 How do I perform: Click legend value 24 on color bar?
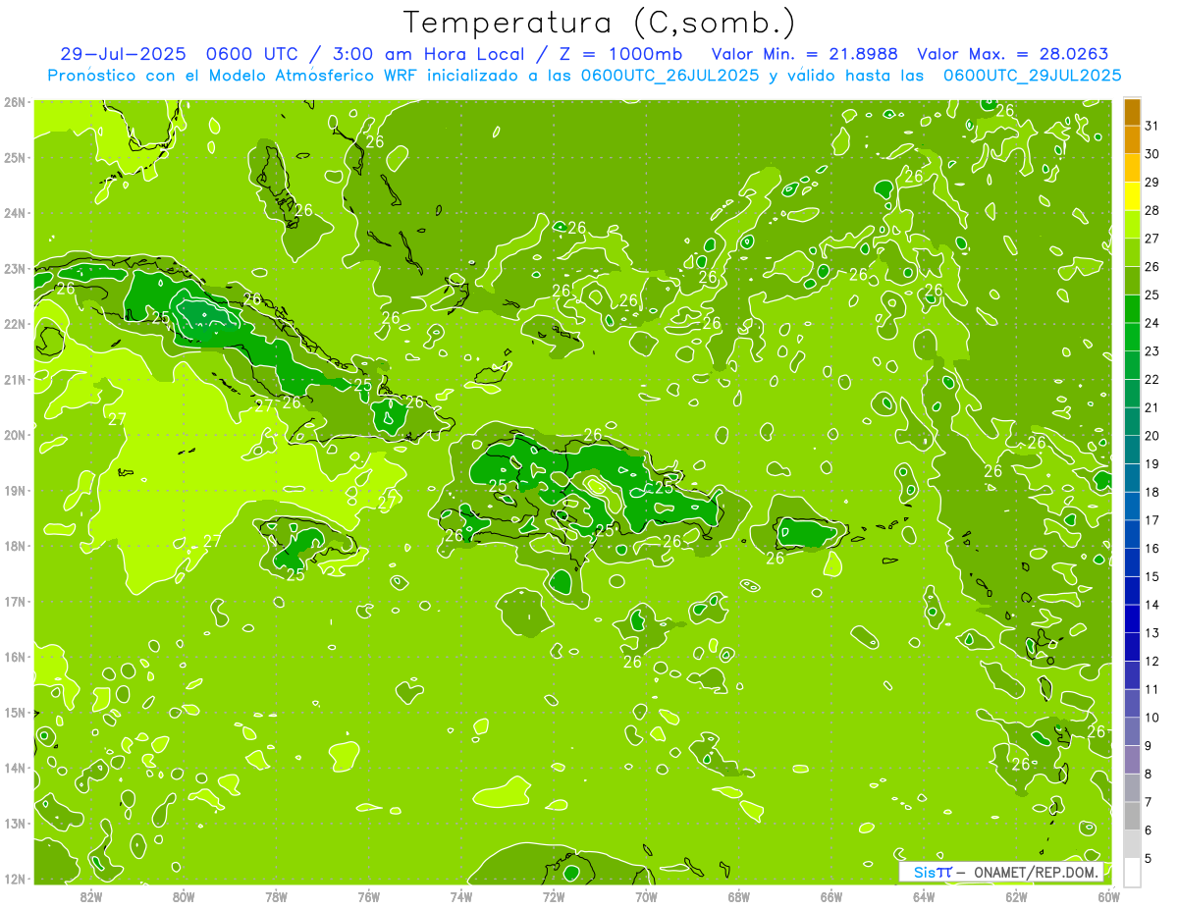pyautogui.click(x=1151, y=323)
